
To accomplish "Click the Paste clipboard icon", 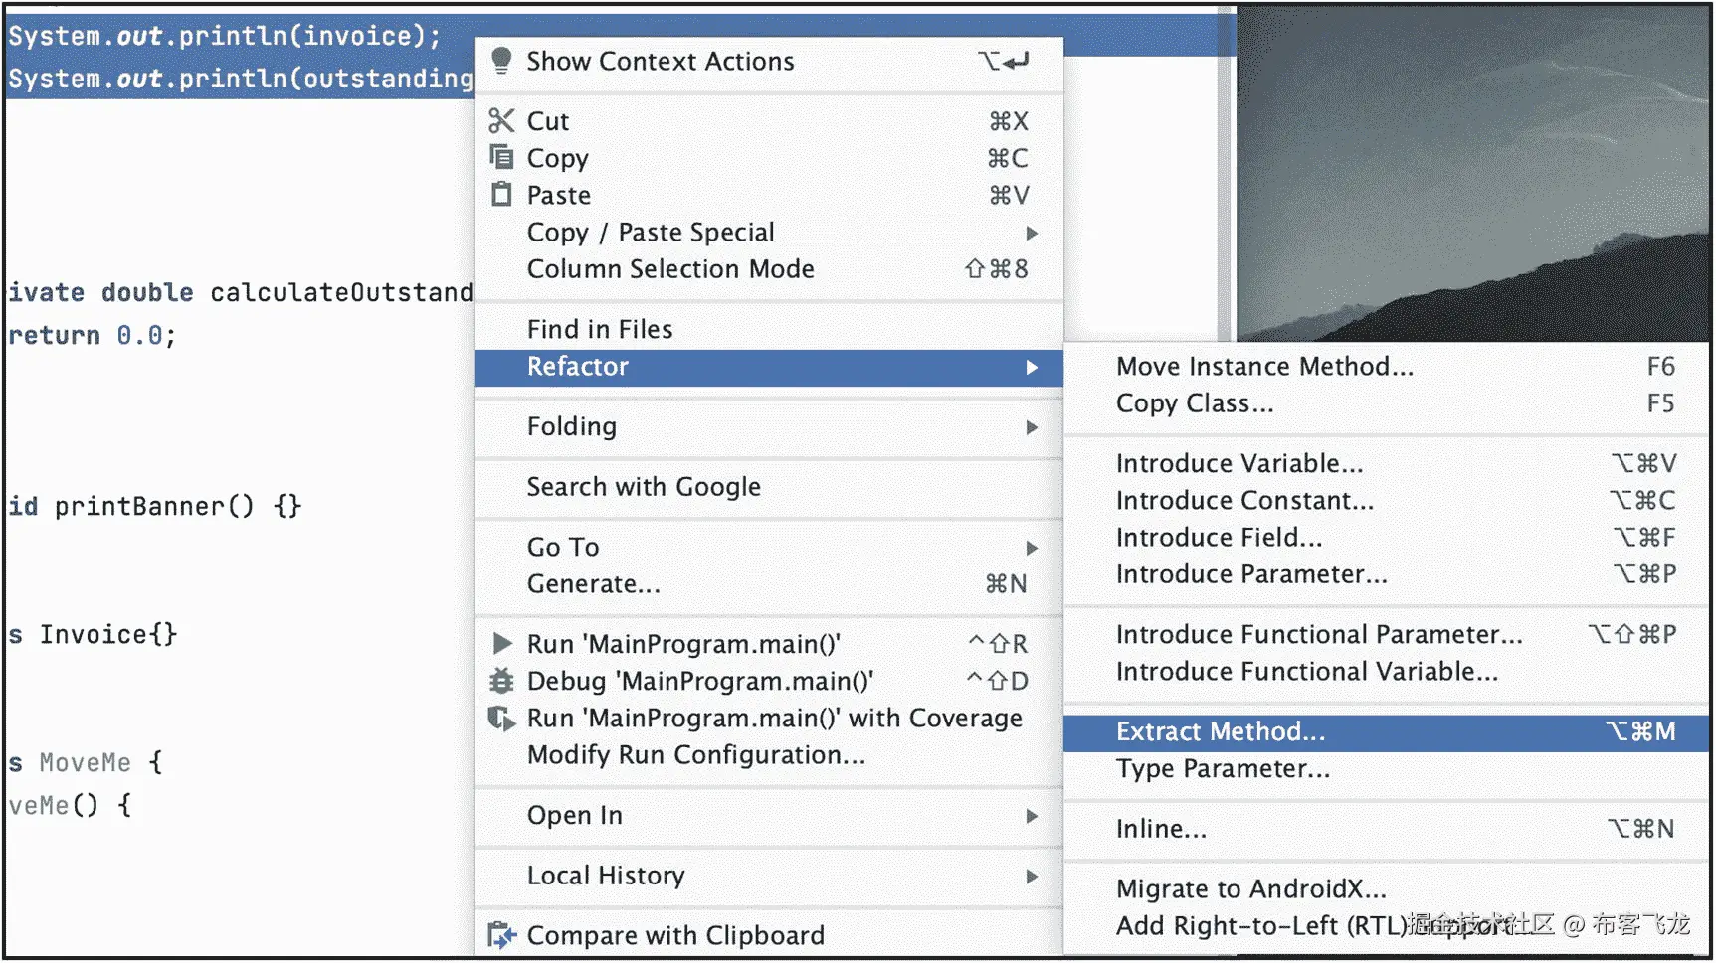I will (x=501, y=194).
